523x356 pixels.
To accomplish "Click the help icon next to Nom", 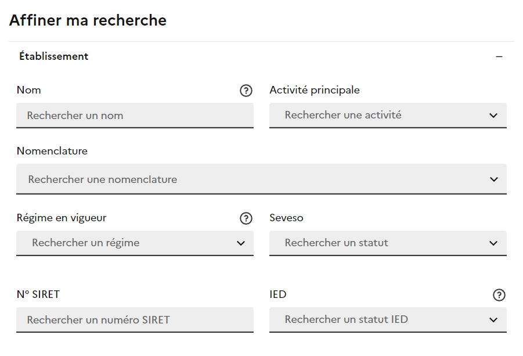I will pos(246,91).
